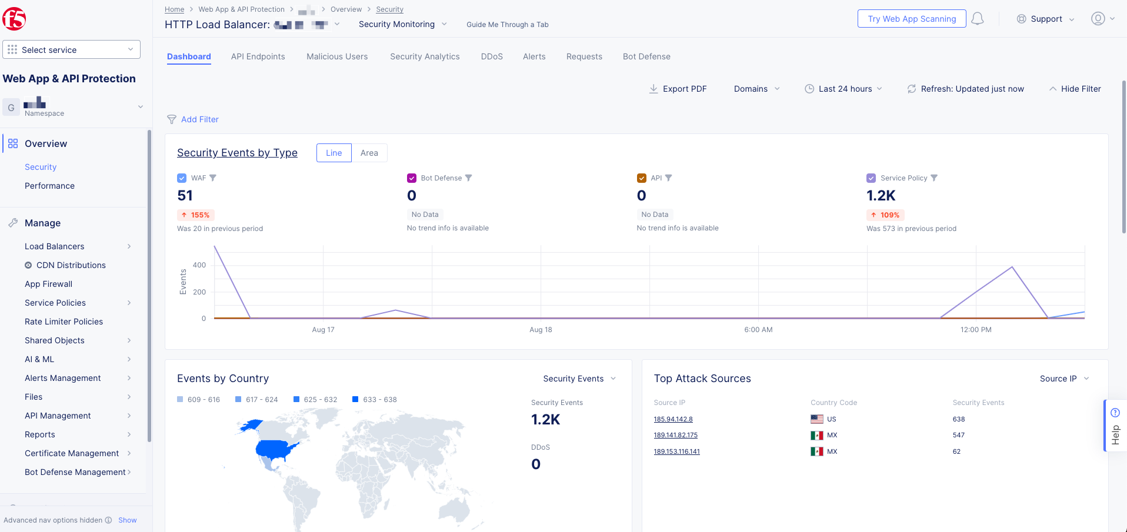Click the WAF filter funnel icon
1127x532 pixels.
point(213,178)
